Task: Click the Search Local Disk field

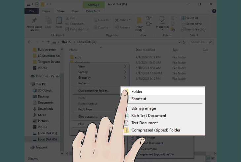Action: 201,42
